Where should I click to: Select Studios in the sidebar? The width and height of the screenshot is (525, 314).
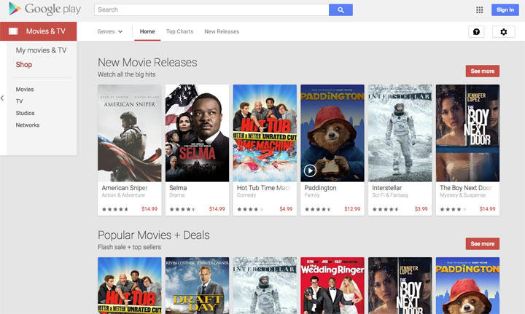pos(26,113)
